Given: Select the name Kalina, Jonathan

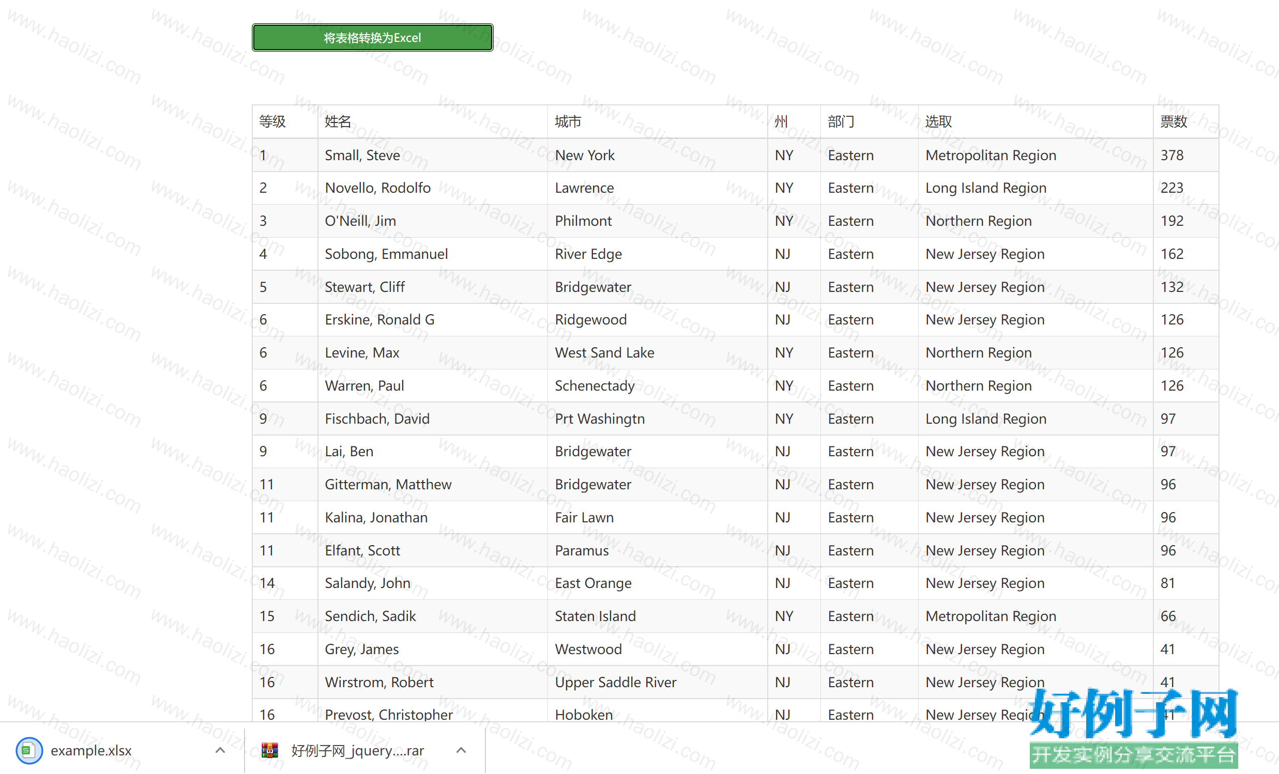Looking at the screenshot, I should 376,517.
